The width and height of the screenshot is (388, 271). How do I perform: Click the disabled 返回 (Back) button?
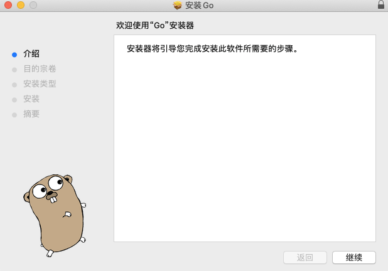[305, 257]
